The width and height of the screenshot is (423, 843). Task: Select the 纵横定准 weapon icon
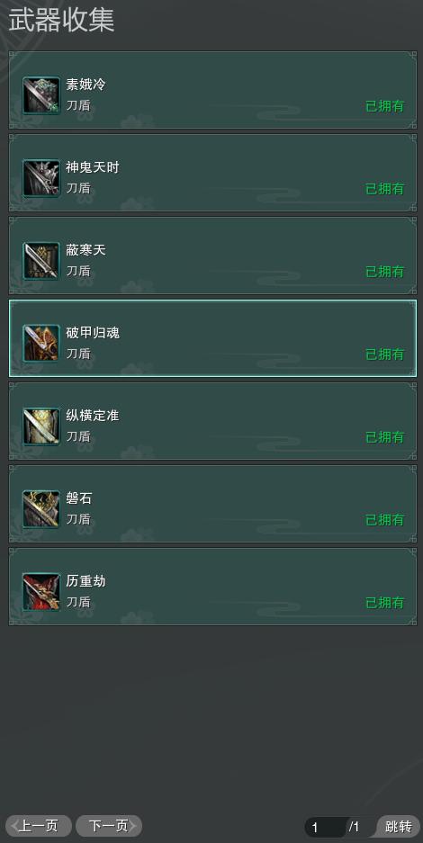[41, 426]
